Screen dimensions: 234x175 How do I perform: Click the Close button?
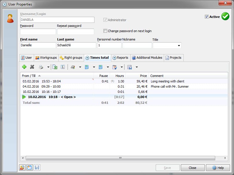click(192, 168)
